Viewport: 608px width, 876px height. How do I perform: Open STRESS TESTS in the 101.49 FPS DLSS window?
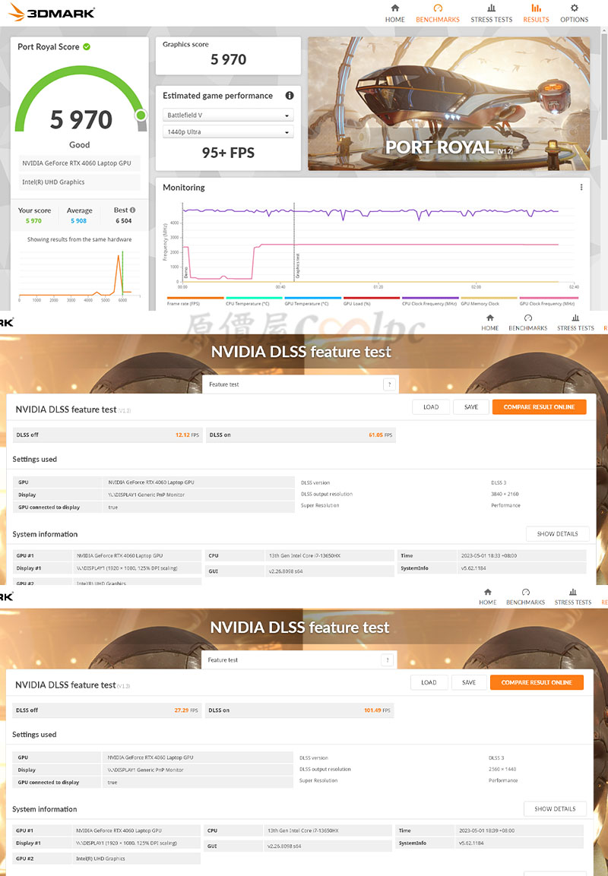point(573,596)
